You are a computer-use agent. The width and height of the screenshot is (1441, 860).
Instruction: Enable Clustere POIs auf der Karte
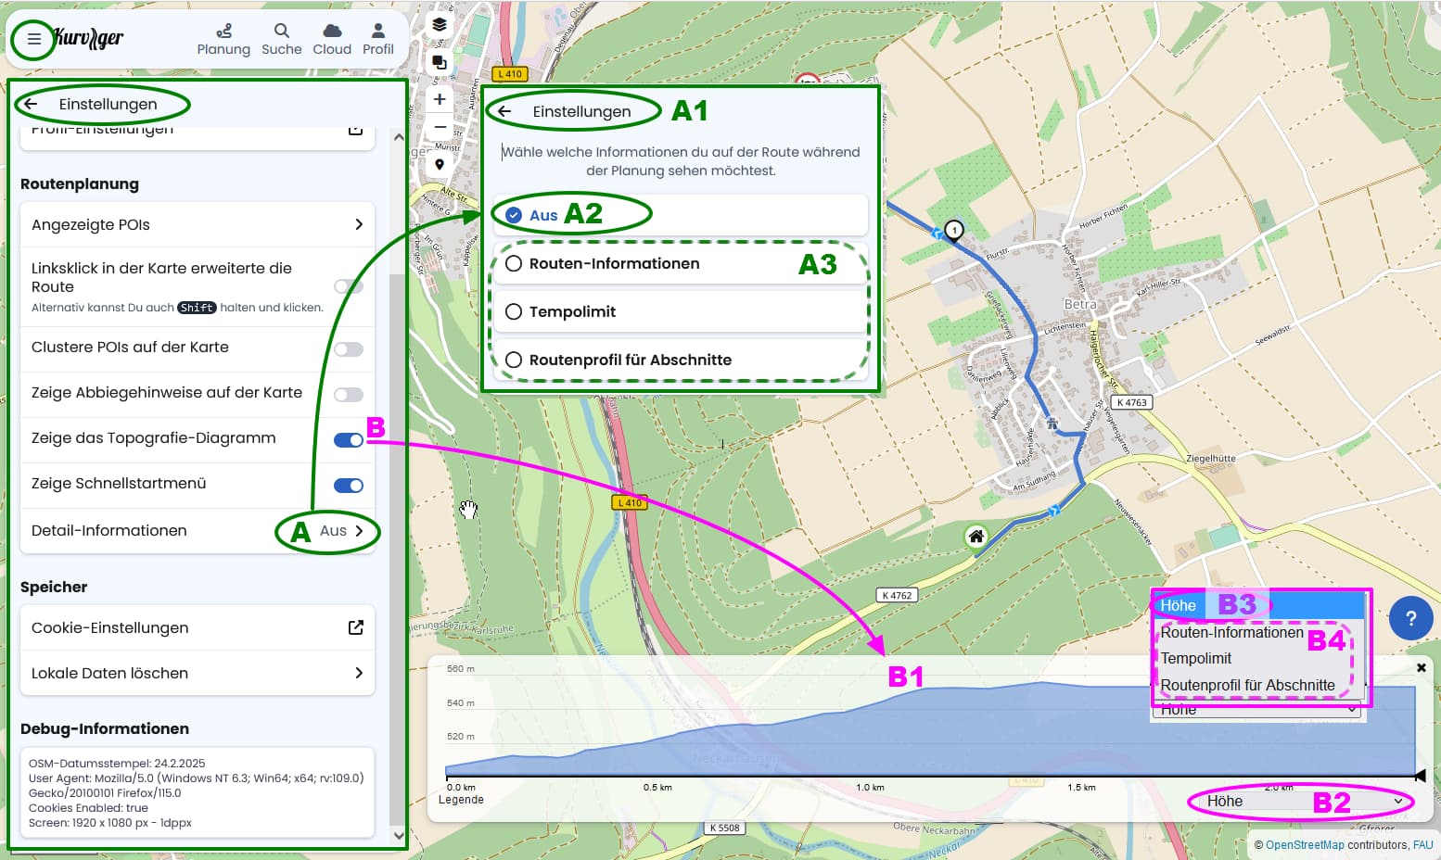[349, 349]
